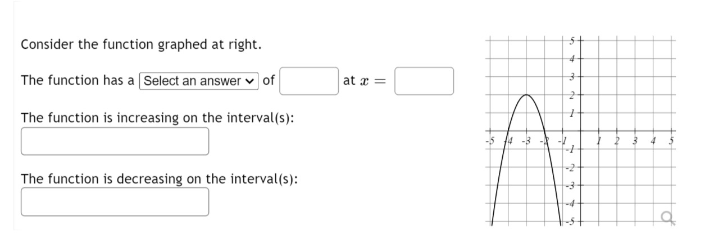Screen dimensions: 705x235
Task: Click the origin of the coordinate grid
Action: [x=580, y=131]
